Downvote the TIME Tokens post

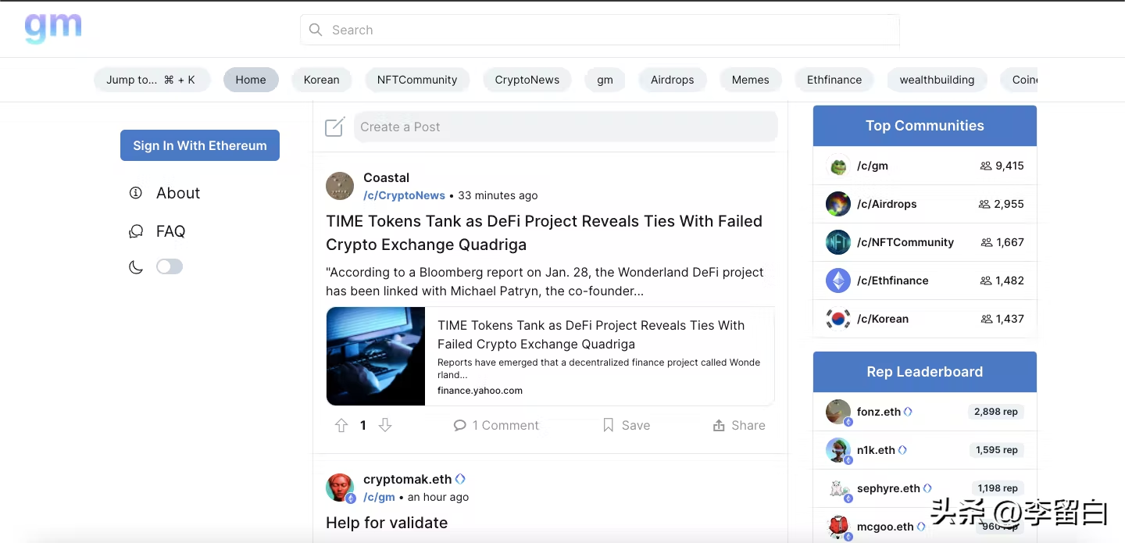pos(385,425)
